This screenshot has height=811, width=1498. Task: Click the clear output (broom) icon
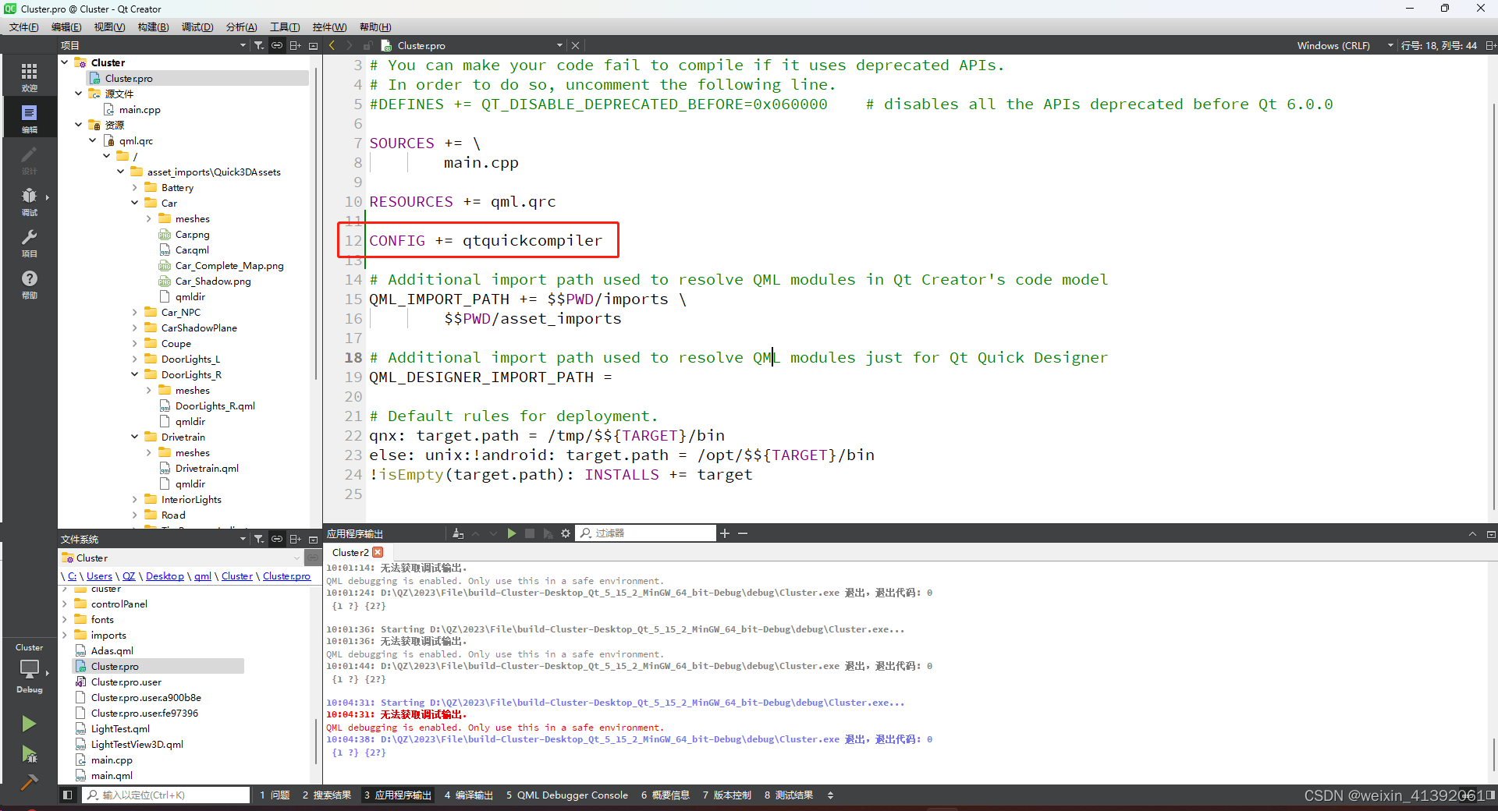click(459, 533)
